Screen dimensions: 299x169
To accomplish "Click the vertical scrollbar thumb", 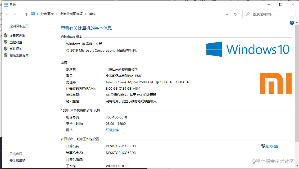I will tap(297, 83).
